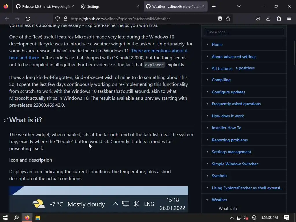This screenshot has width=296, height=222.
Task: Open Reporting problems wiki page
Action: click(x=230, y=140)
